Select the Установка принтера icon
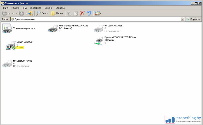 (x=7, y=28)
